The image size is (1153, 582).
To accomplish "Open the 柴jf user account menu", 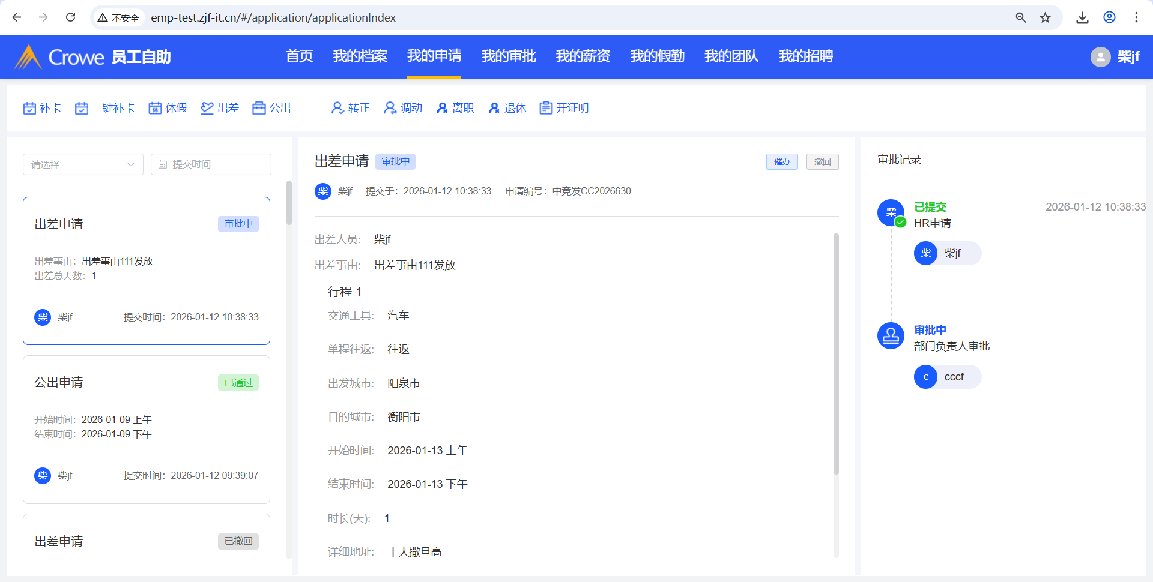I will [x=1115, y=57].
